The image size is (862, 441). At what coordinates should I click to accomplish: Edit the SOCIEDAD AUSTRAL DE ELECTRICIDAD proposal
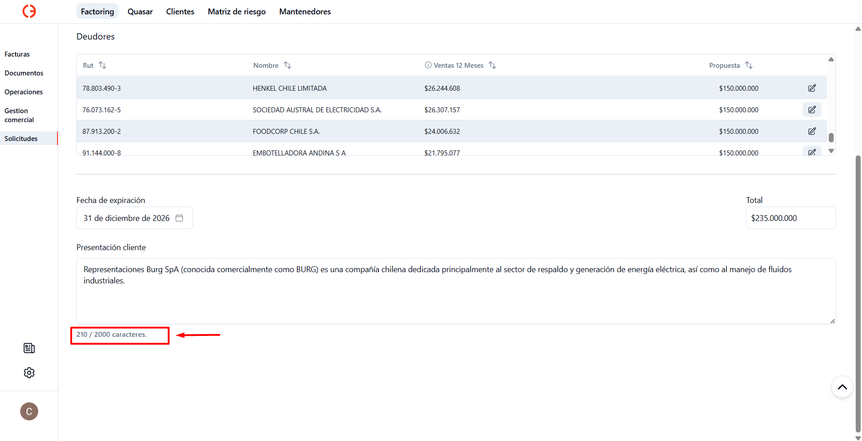pos(812,110)
